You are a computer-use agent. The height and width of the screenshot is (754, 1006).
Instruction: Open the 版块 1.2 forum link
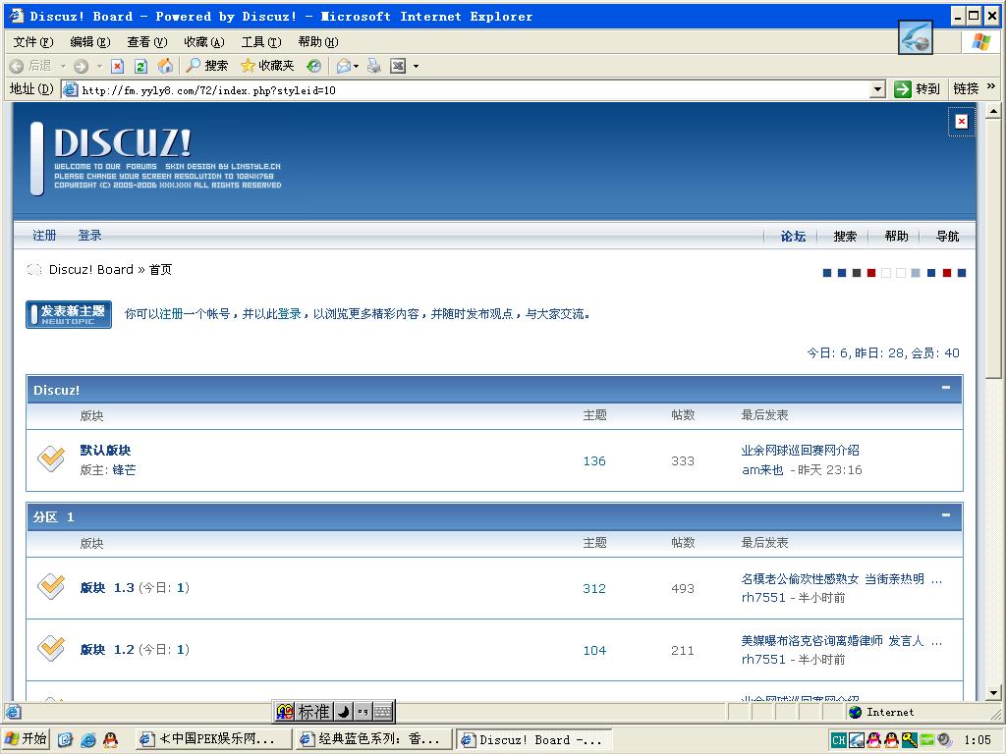107,650
